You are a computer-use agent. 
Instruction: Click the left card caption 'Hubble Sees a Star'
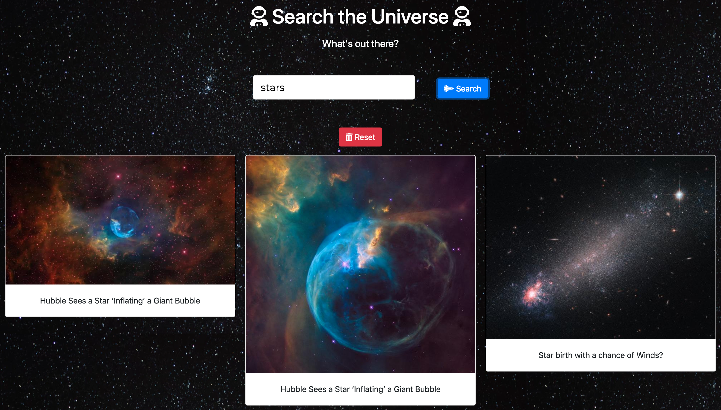point(120,301)
